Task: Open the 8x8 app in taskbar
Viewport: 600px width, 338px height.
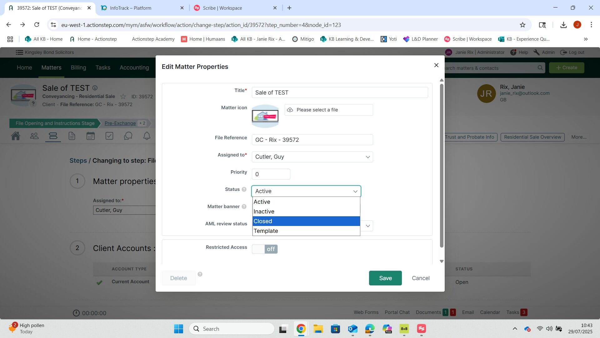Action: [x=404, y=329]
